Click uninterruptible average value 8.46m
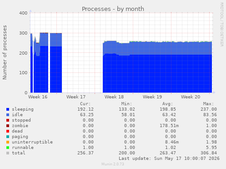 pyautogui.click(x=172, y=142)
